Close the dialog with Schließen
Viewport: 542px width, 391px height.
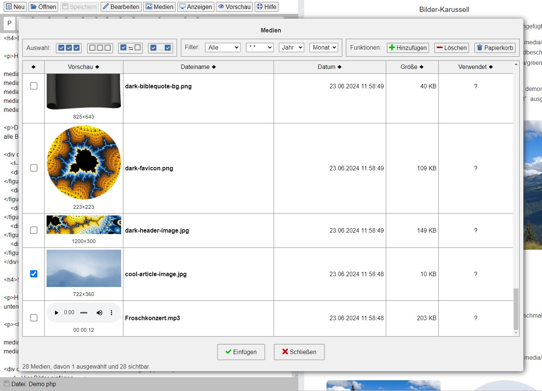299,352
